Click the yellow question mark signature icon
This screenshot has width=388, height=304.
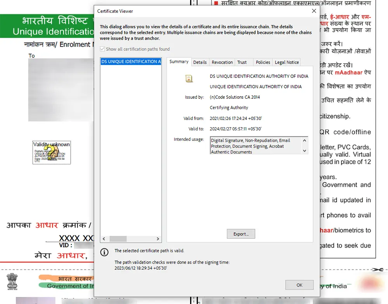pos(51,152)
